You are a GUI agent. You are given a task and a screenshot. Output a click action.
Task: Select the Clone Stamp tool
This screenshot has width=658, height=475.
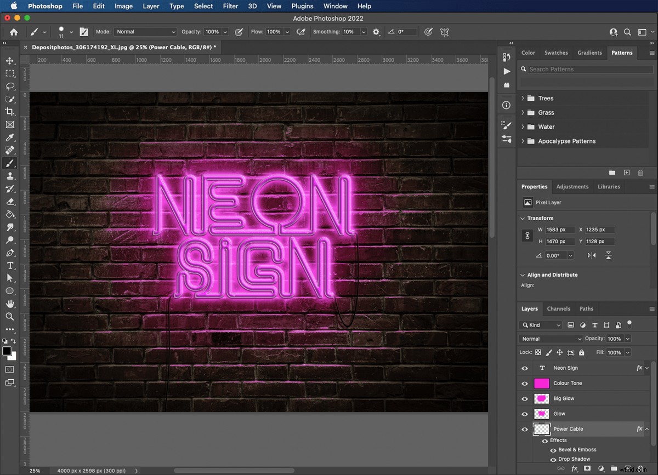pyautogui.click(x=10, y=176)
